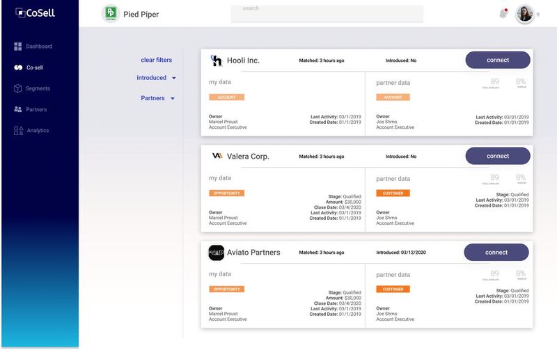Viewport: 557px width, 350px height.
Task: Click 'Close Date: 03/4/2020' on Aviato card
Action: click(x=338, y=303)
